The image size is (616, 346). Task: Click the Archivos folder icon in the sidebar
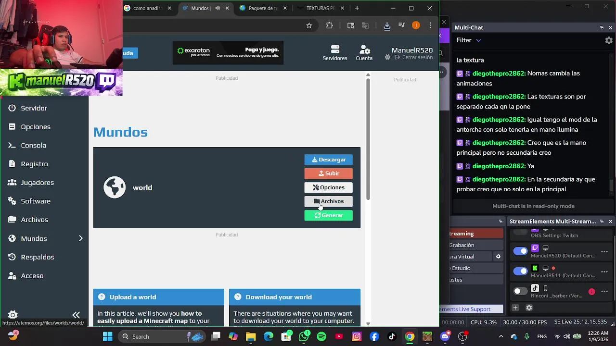(12, 220)
